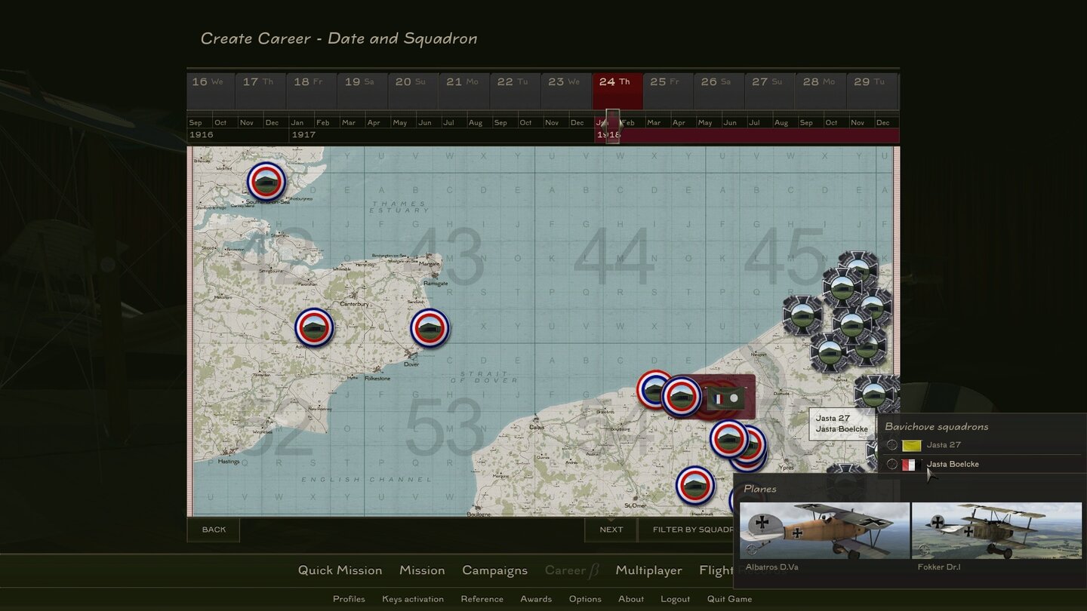Open Keys activation link
This screenshot has width=1087, height=611.
pyautogui.click(x=413, y=599)
